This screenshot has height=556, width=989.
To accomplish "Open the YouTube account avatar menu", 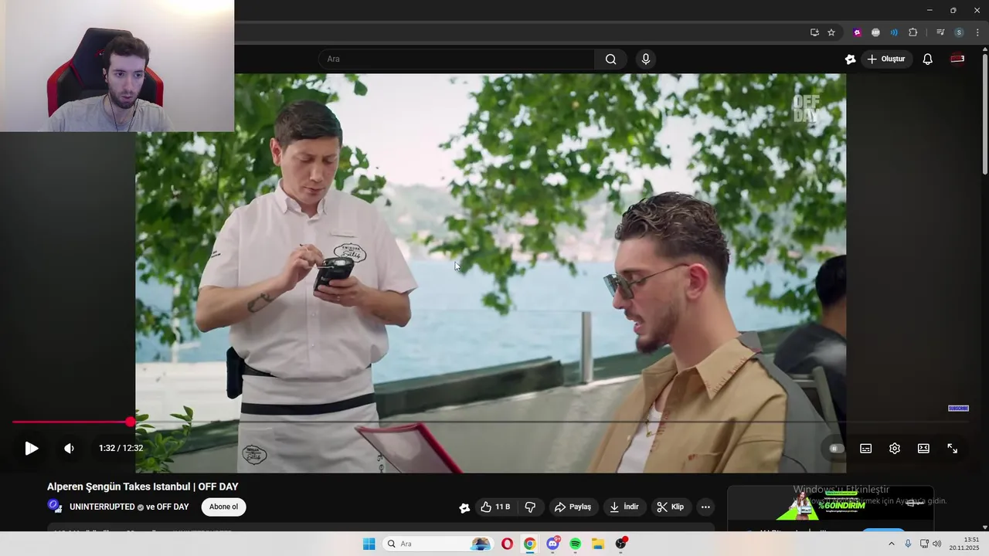I will tap(957, 59).
